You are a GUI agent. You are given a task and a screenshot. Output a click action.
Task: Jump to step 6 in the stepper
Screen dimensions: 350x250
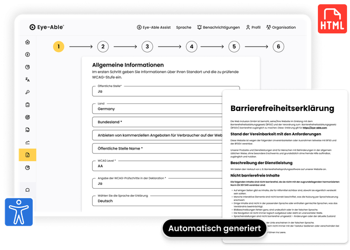pyautogui.click(x=278, y=47)
